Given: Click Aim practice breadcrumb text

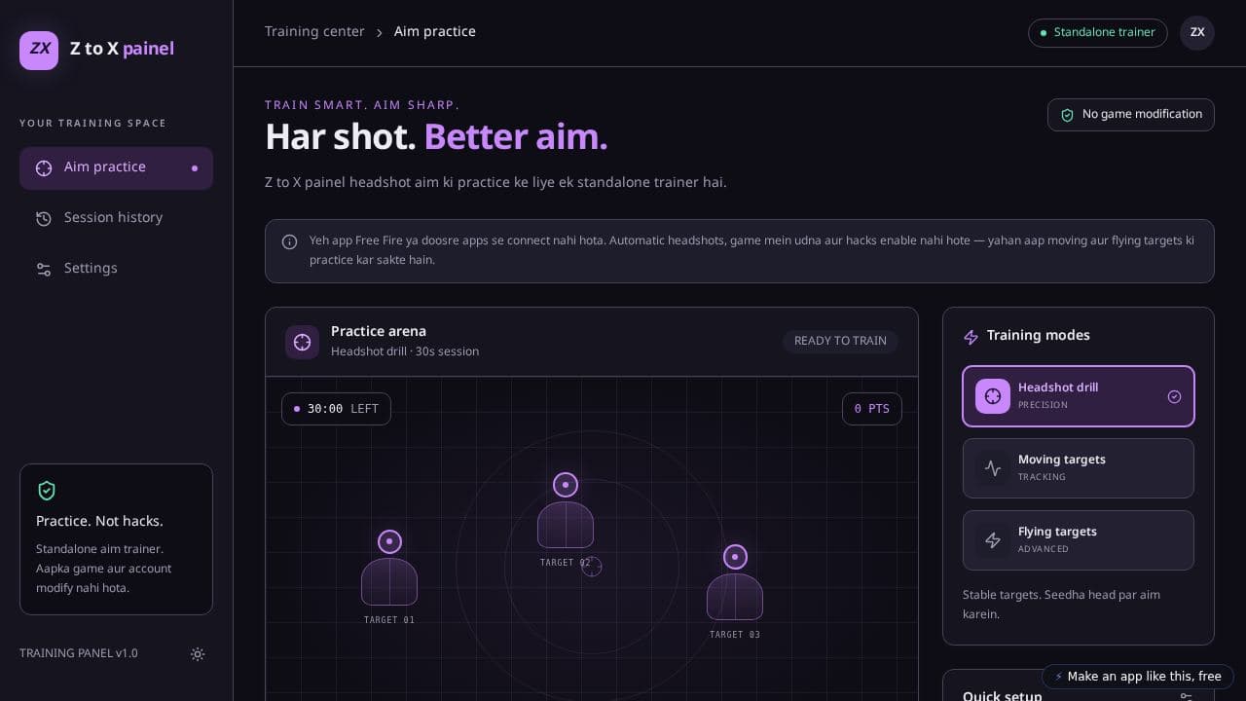Looking at the screenshot, I should (435, 31).
